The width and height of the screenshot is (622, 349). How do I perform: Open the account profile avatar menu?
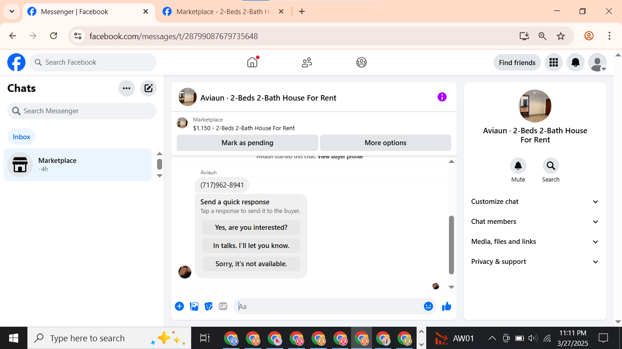point(597,62)
